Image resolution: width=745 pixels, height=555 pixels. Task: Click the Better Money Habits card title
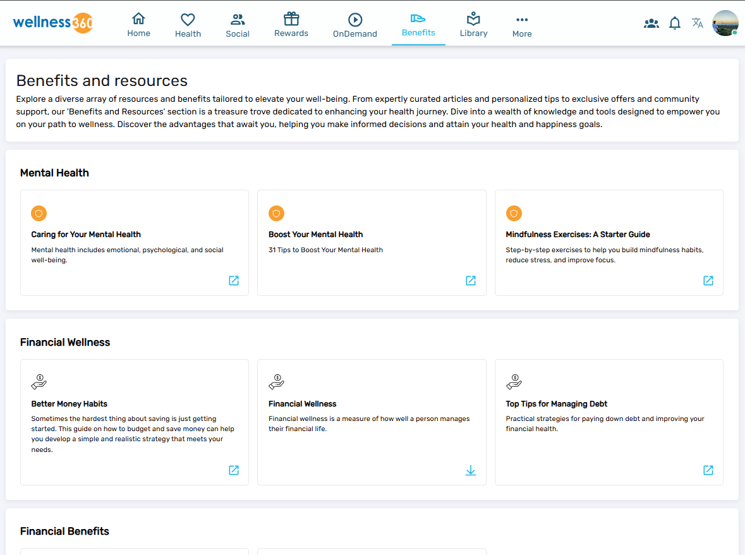70,404
